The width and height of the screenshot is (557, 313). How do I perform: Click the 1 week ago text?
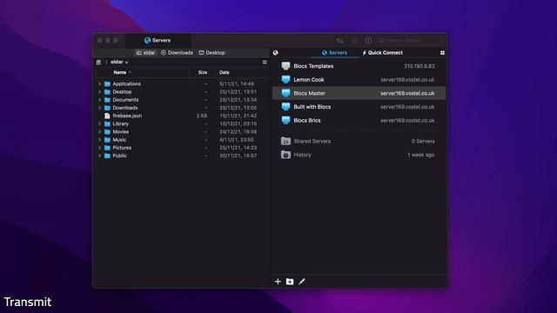pos(421,155)
